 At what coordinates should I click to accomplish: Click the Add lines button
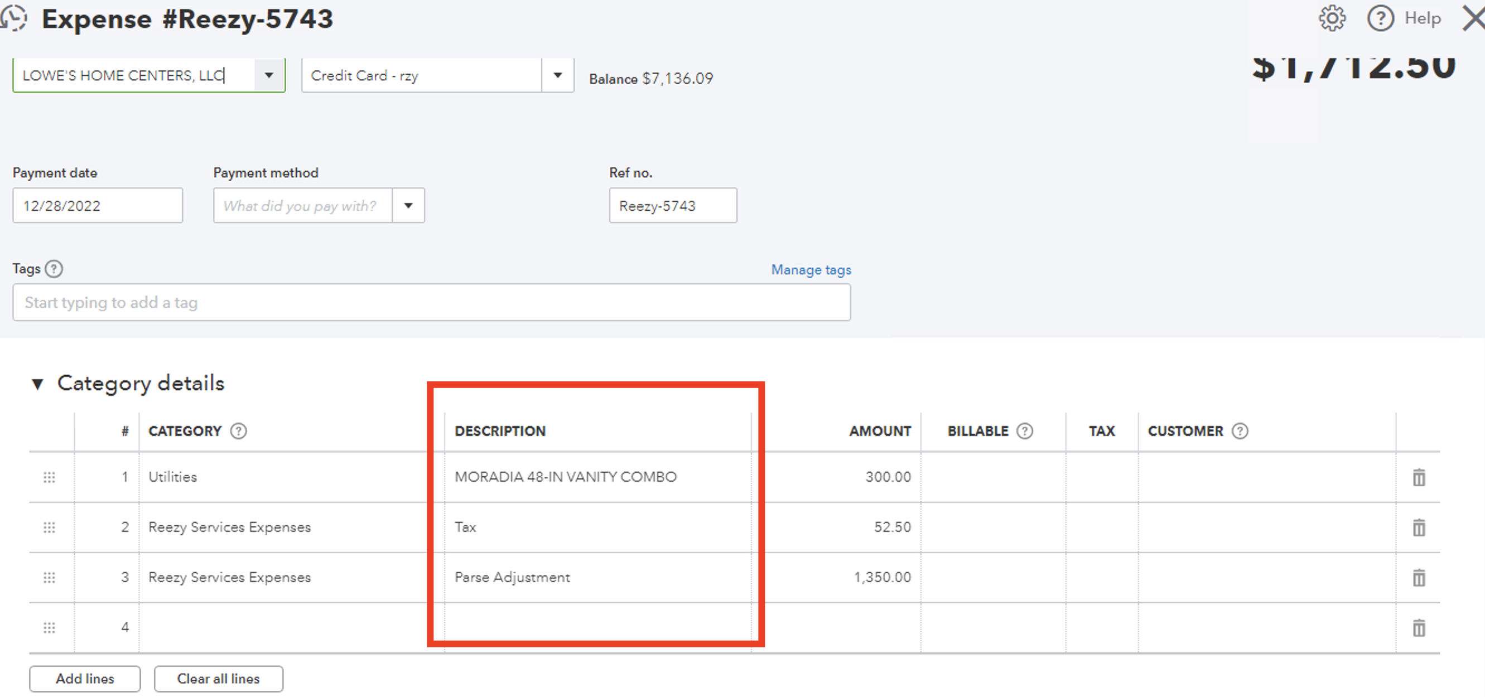[x=84, y=679]
